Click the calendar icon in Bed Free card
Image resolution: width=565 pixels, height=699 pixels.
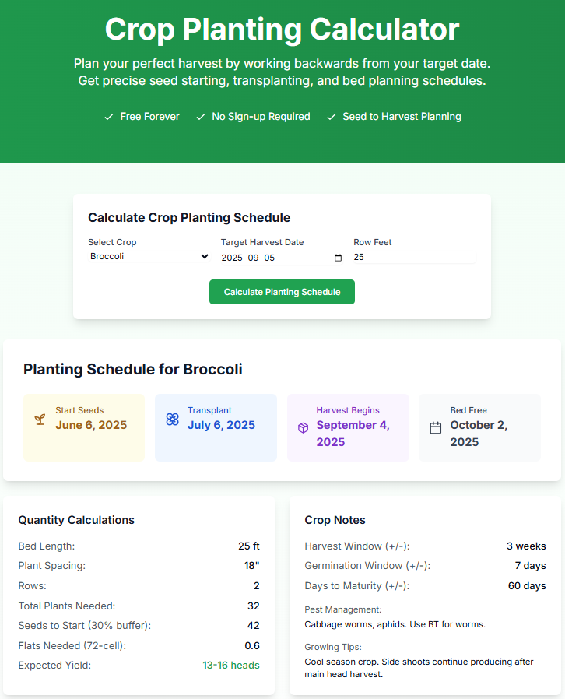point(435,428)
